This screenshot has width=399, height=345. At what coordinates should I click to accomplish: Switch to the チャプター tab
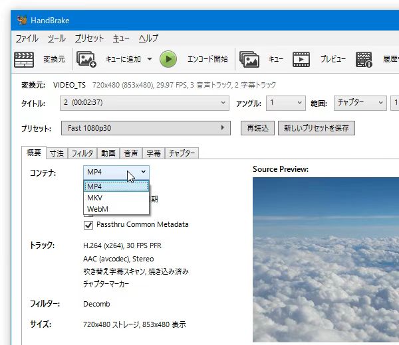[182, 153]
